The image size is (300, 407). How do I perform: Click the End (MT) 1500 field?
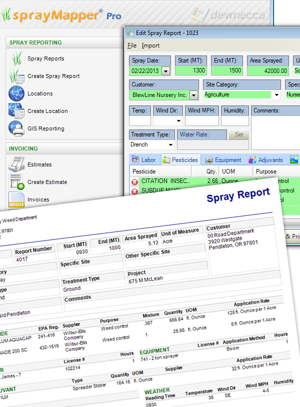(227, 70)
